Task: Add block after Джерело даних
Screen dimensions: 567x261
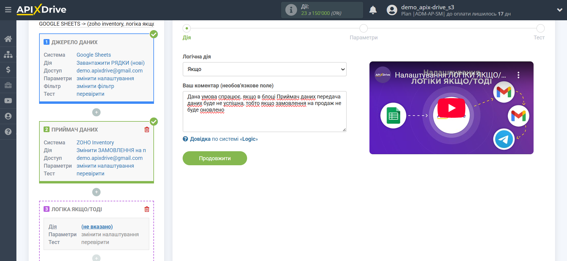Action: [96, 112]
